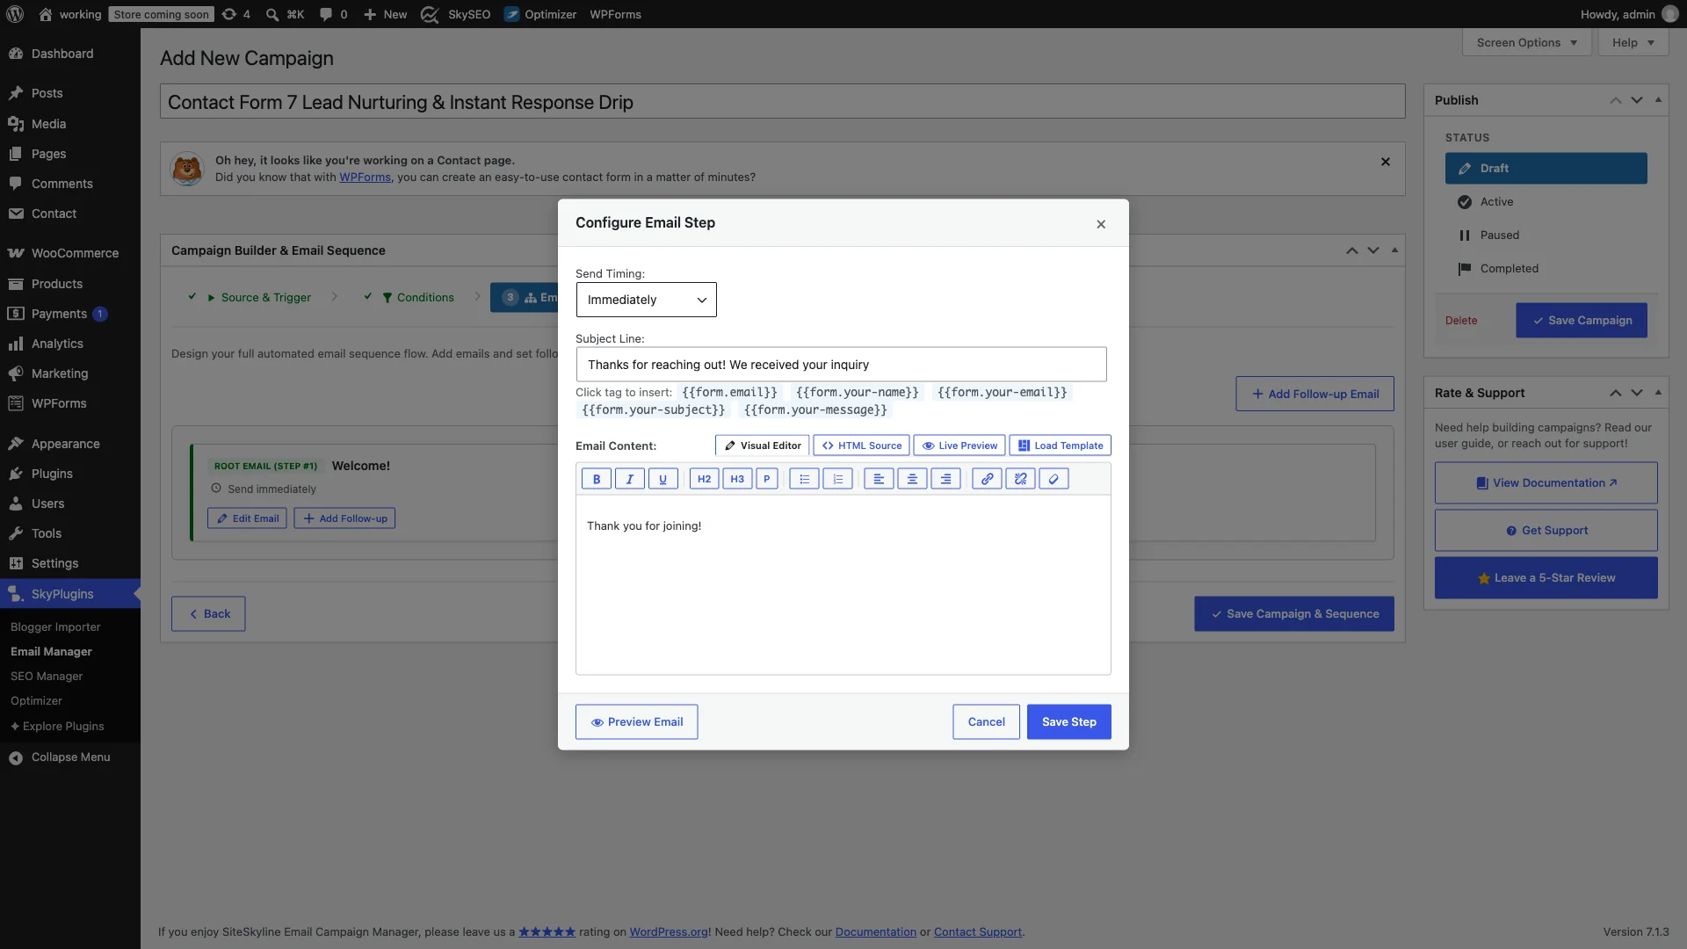Clear formatting with eraser icon

click(1053, 479)
